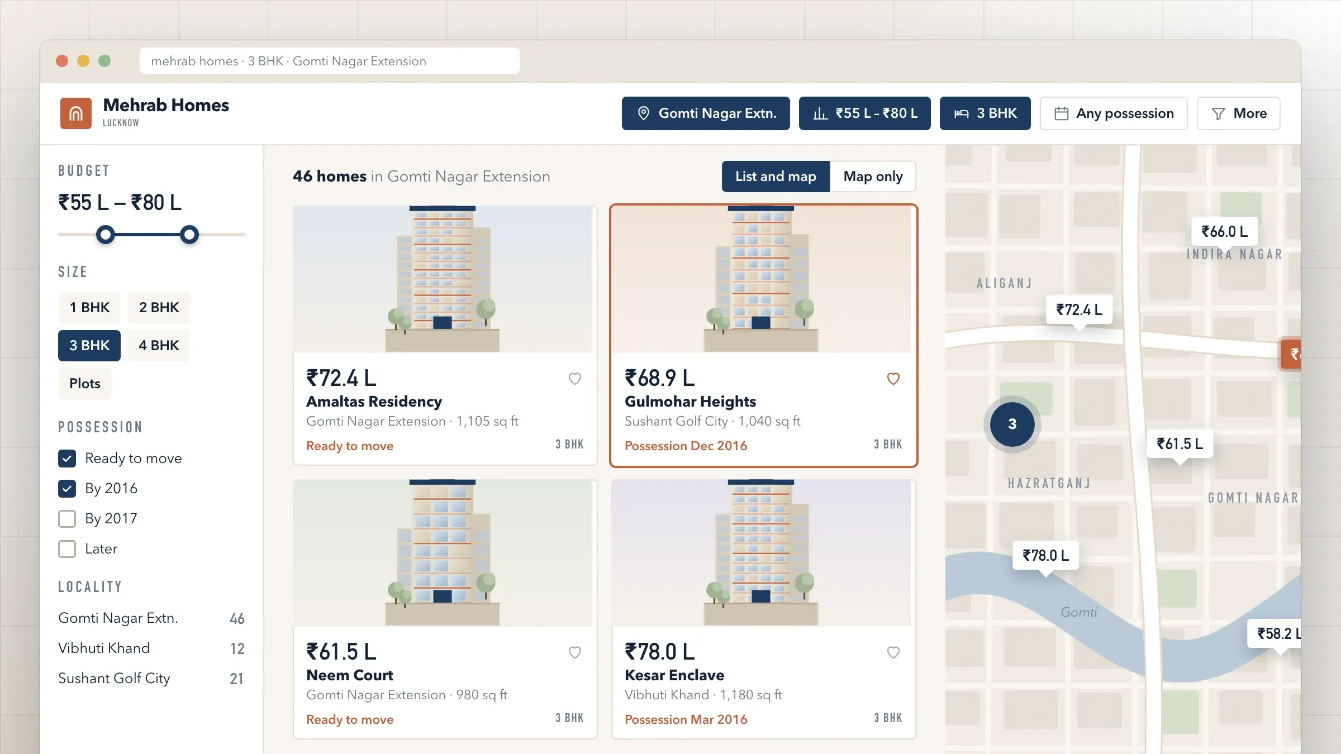The height and width of the screenshot is (754, 1341).
Task: Click the ₹66.0 L map price pin
Action: point(1224,231)
